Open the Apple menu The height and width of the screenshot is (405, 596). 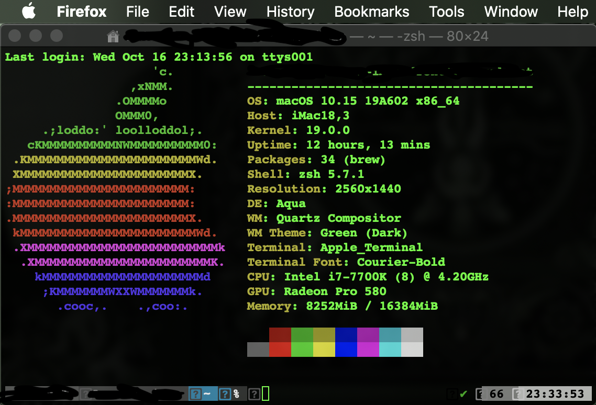29,11
